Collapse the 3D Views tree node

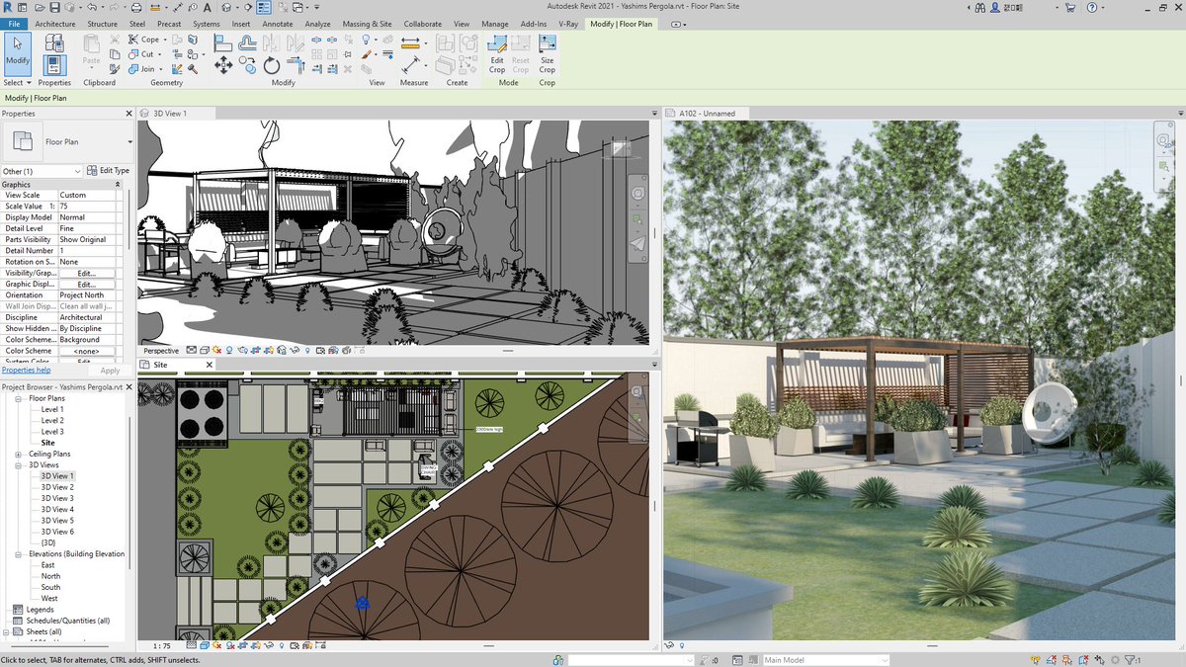tap(19, 464)
